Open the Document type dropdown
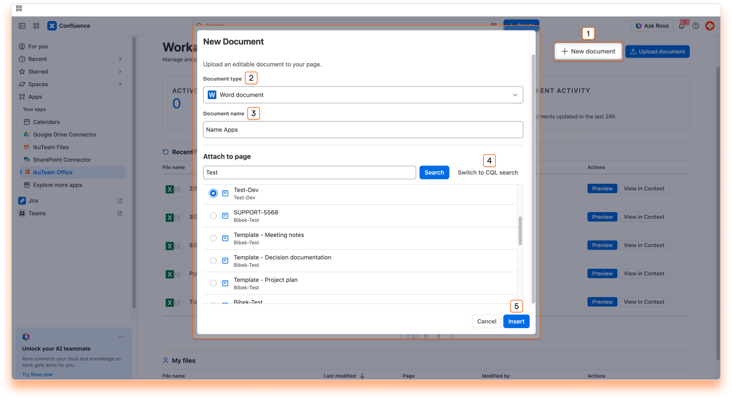732x399 pixels. click(x=363, y=95)
